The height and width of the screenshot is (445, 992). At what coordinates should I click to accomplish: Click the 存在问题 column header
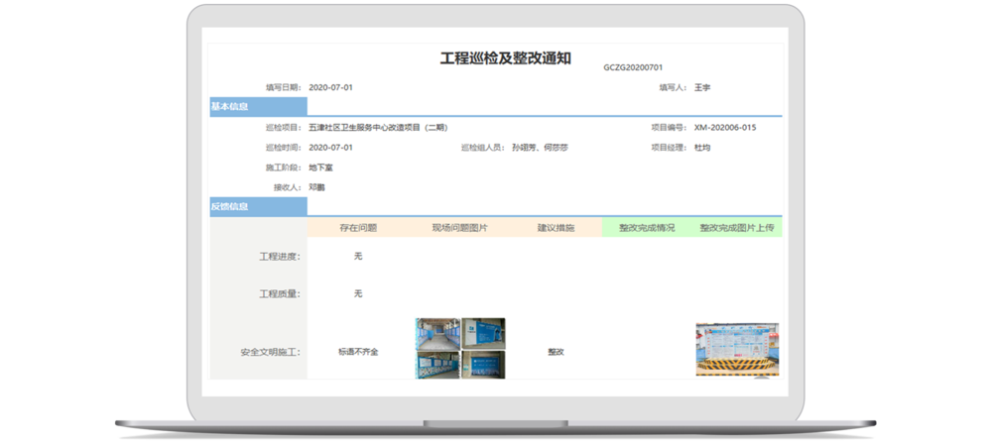tap(358, 228)
